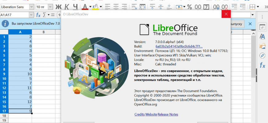Click the spreadsheet vertical scrollbar
268x123 pixels.
[253, 56]
